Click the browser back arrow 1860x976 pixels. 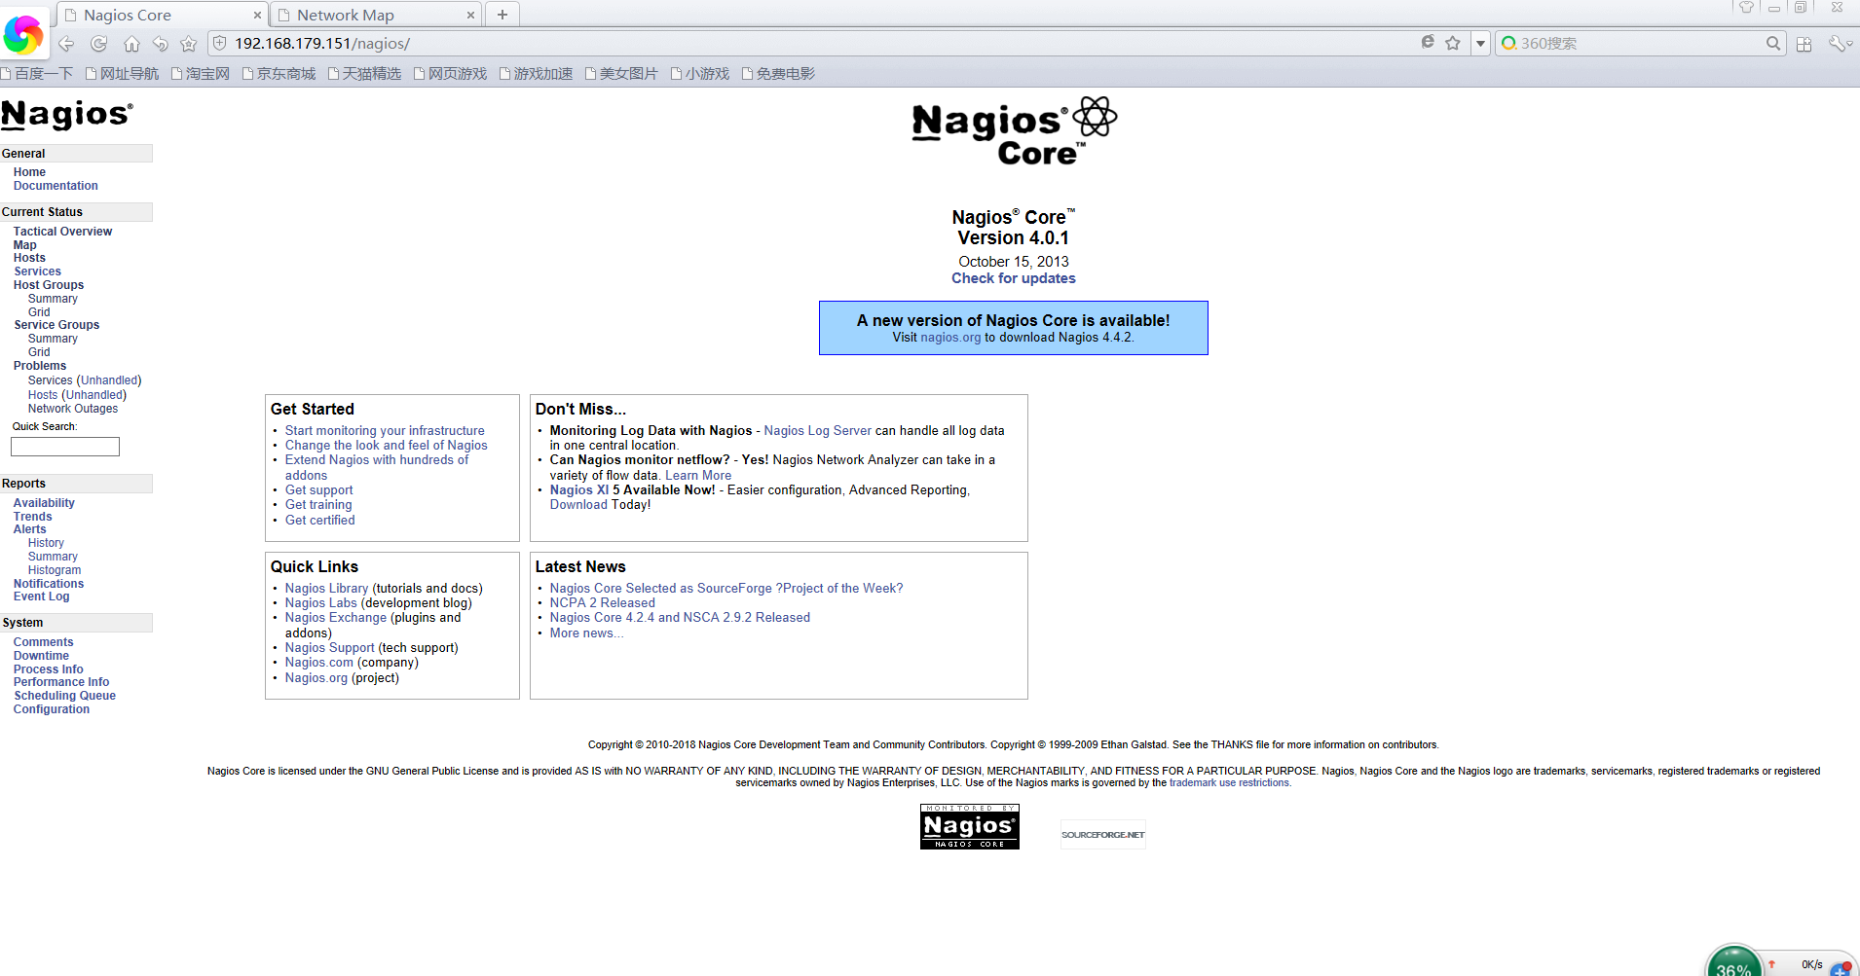[66, 44]
